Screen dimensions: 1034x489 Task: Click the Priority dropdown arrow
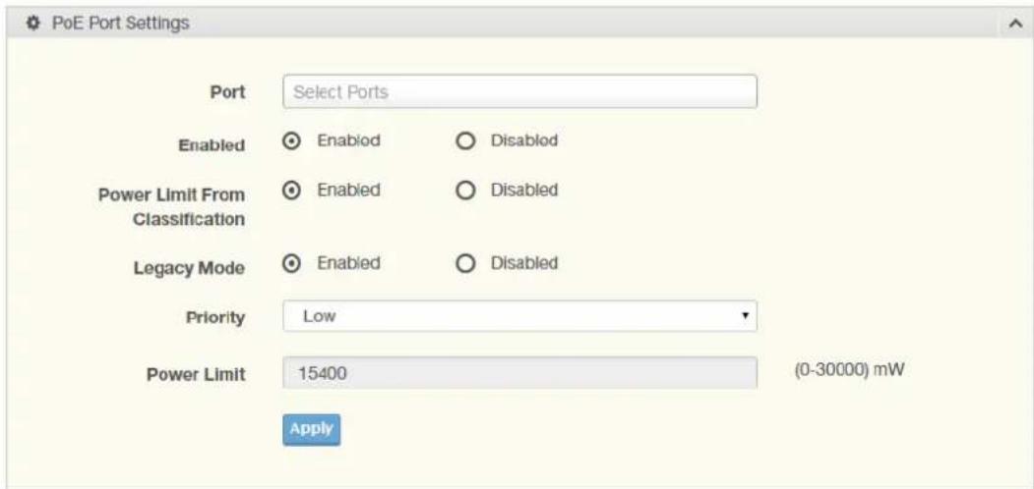(745, 316)
